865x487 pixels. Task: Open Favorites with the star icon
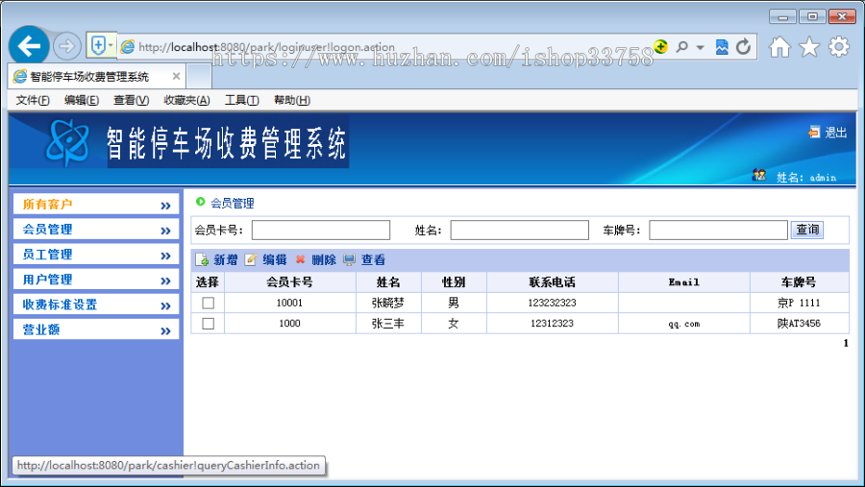809,47
